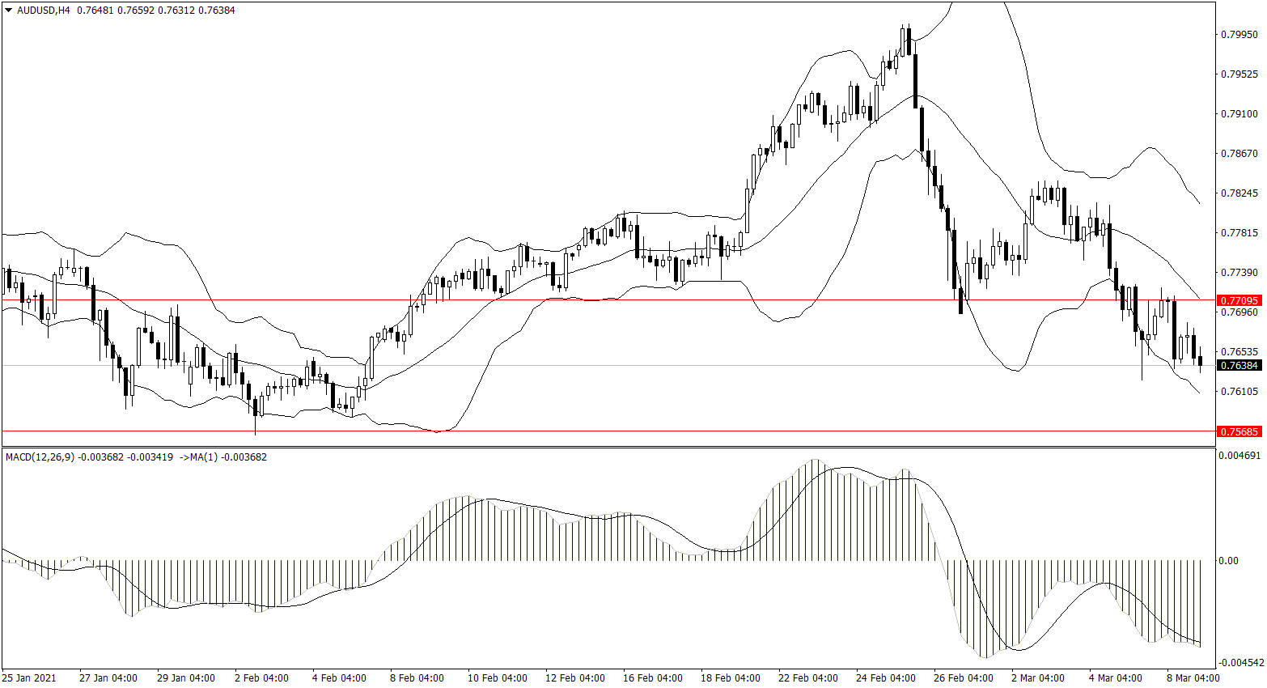Viewport: 1267px width, 688px height.
Task: Select the 2 Mar 04:00 time label
Action: point(1038,678)
